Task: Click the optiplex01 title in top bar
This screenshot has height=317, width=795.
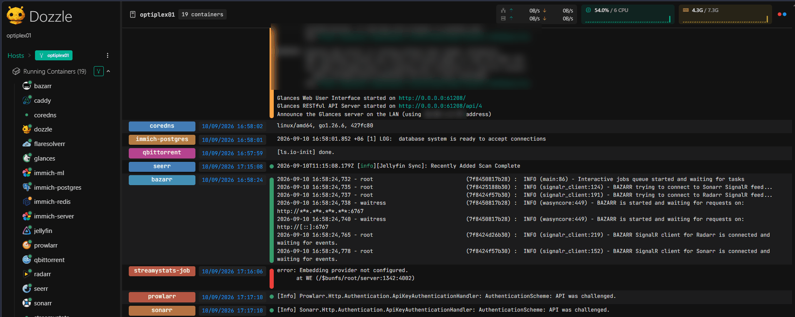Action: click(157, 15)
